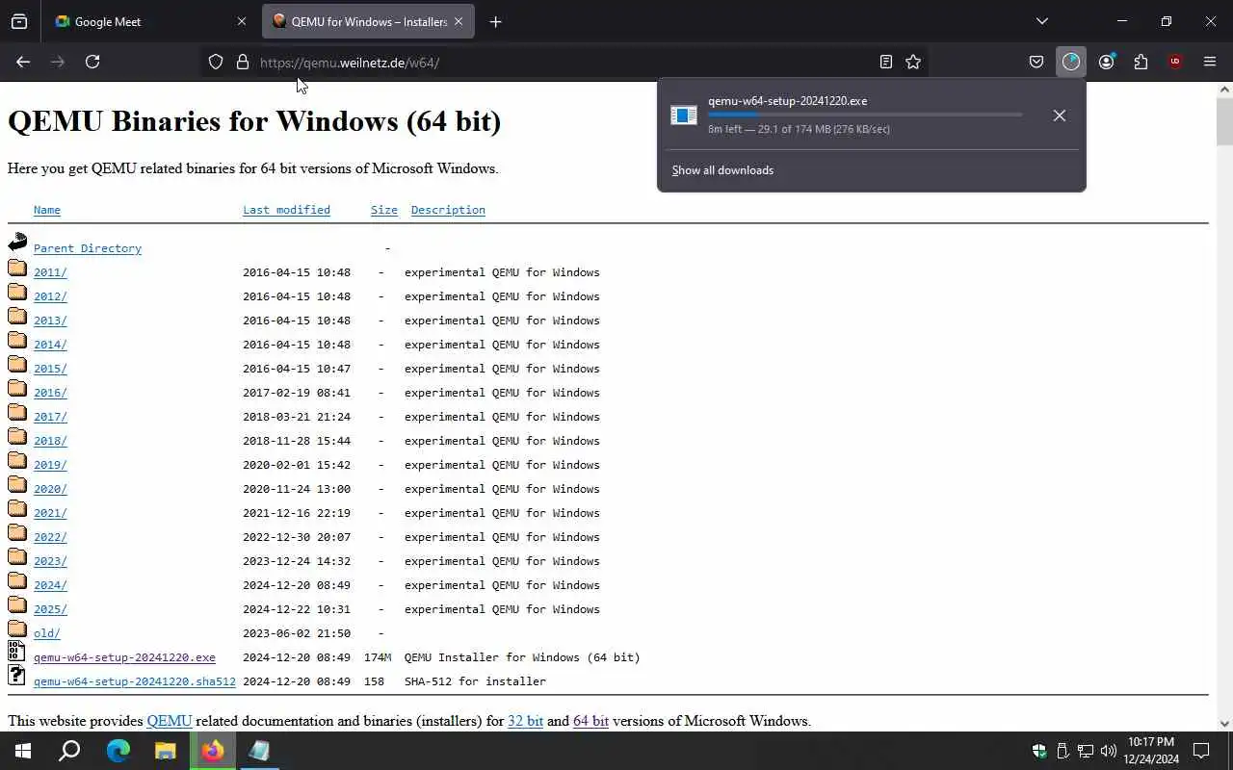Open the 2023/ directory link
The height and width of the screenshot is (770, 1233).
click(x=50, y=561)
